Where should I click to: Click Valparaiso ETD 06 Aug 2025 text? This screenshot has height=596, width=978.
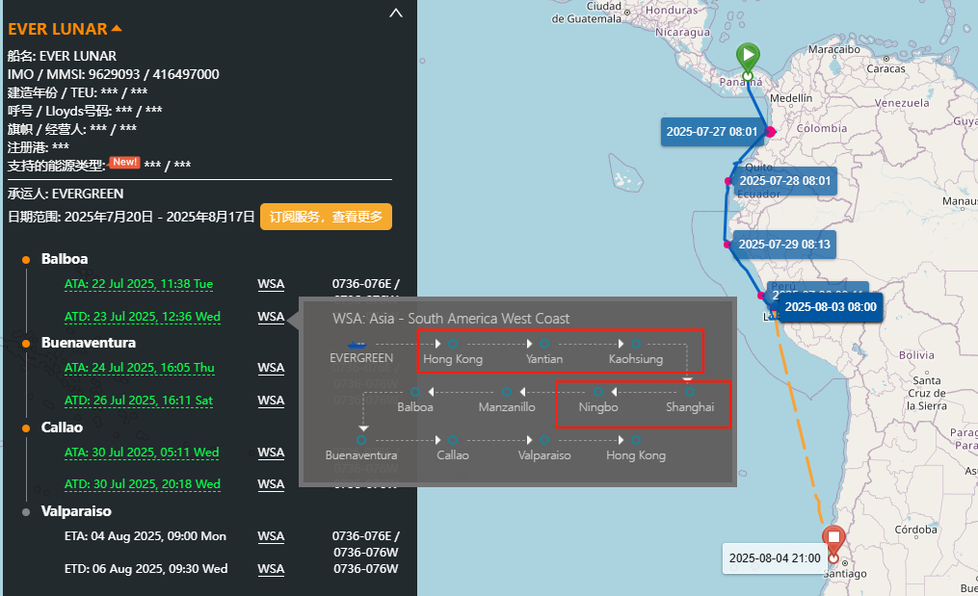point(145,569)
